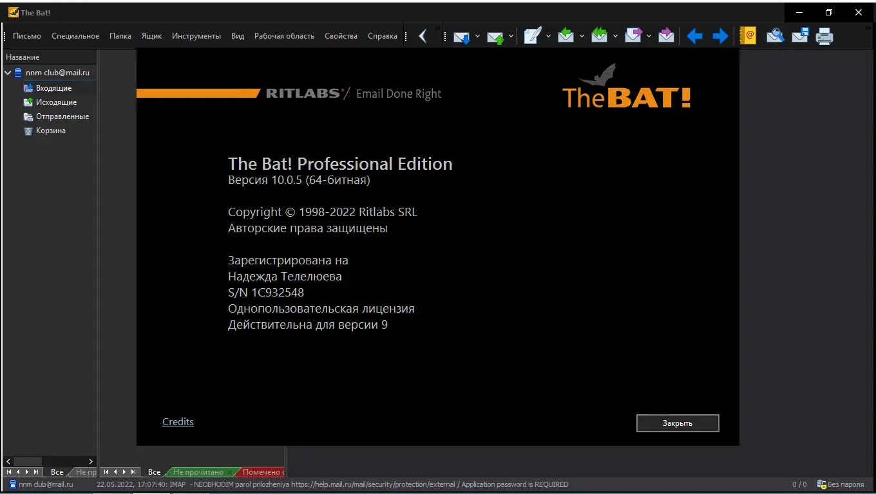Open dropdown beside the reply icon

click(x=582, y=37)
